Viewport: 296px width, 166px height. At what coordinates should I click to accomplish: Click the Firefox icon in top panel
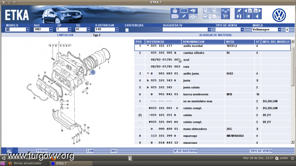coord(54,158)
